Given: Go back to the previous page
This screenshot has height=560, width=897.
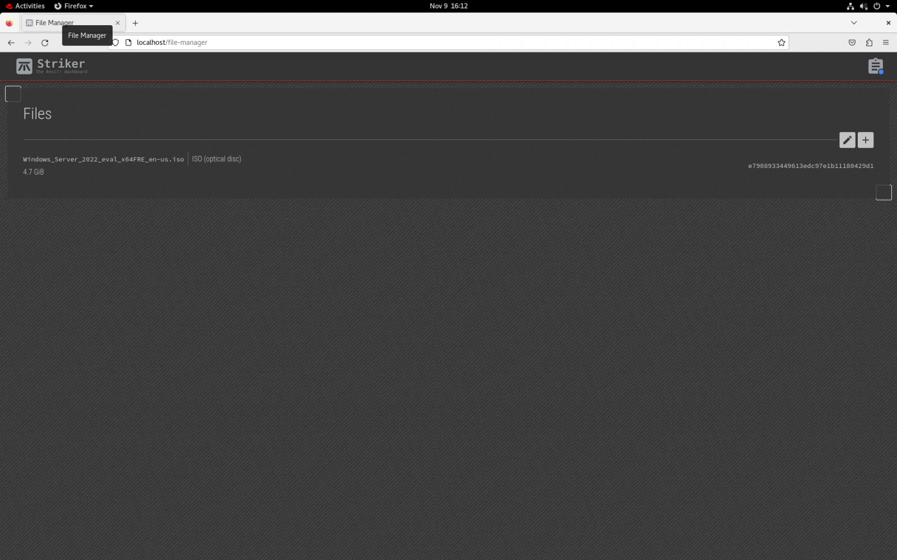Looking at the screenshot, I should click(x=11, y=43).
